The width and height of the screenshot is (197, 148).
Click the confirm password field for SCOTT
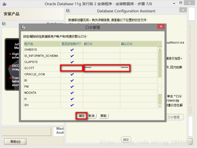(139, 68)
